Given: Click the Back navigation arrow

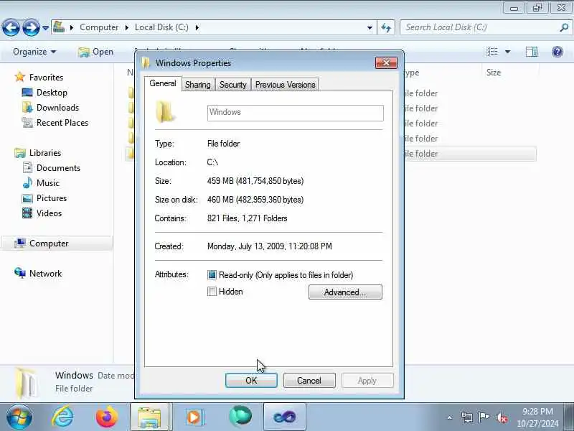Looking at the screenshot, I should click(11, 27).
